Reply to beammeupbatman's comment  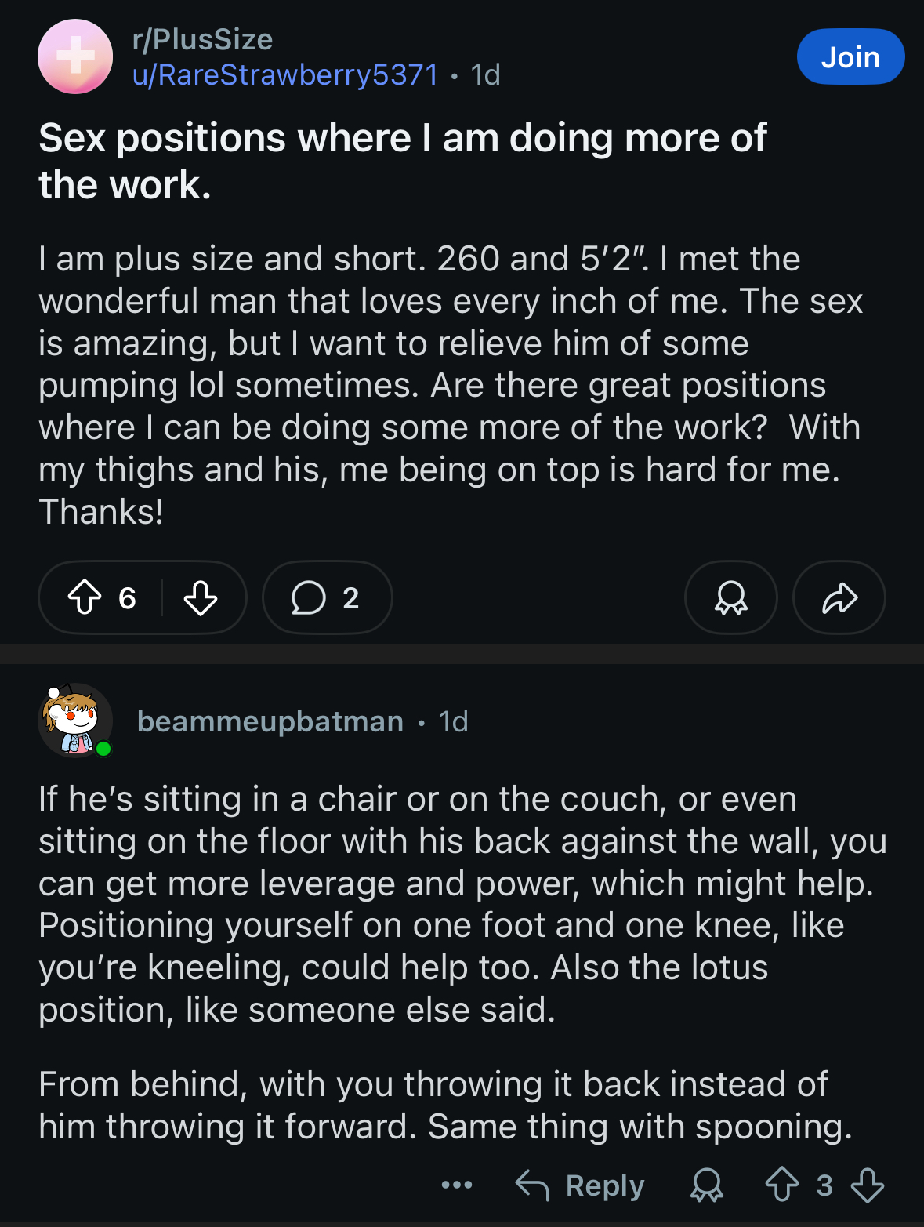pyautogui.click(x=580, y=1185)
